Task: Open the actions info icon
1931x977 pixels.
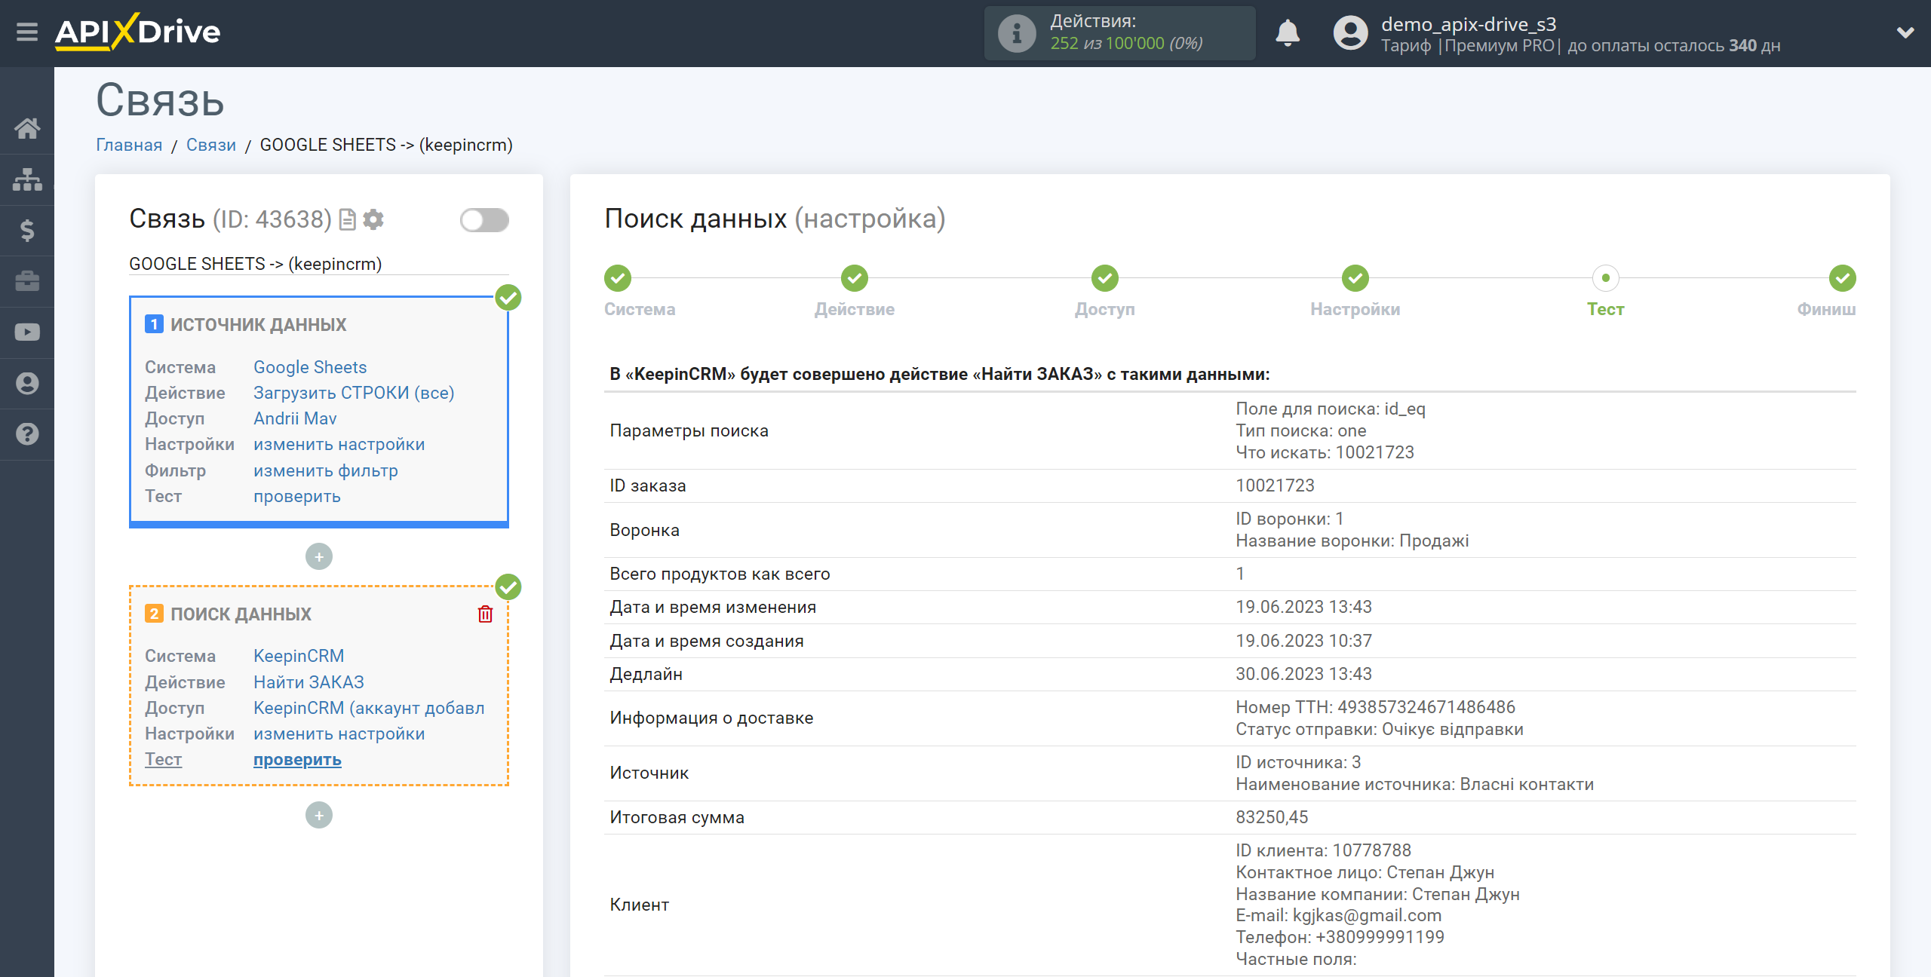Action: point(1016,33)
